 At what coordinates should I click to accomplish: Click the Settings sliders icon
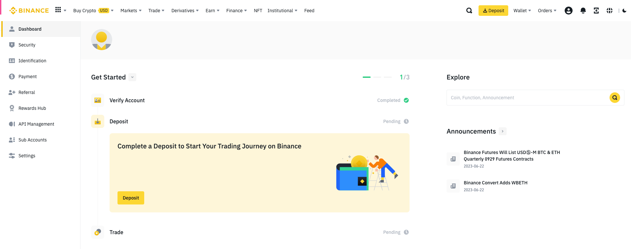pyautogui.click(x=12, y=156)
